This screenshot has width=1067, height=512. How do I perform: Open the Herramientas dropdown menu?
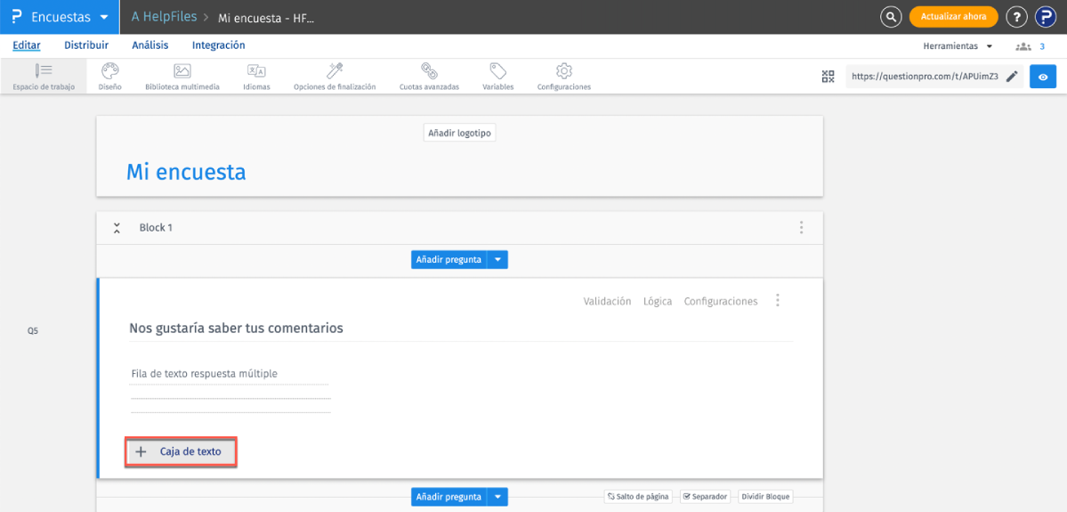pyautogui.click(x=958, y=45)
